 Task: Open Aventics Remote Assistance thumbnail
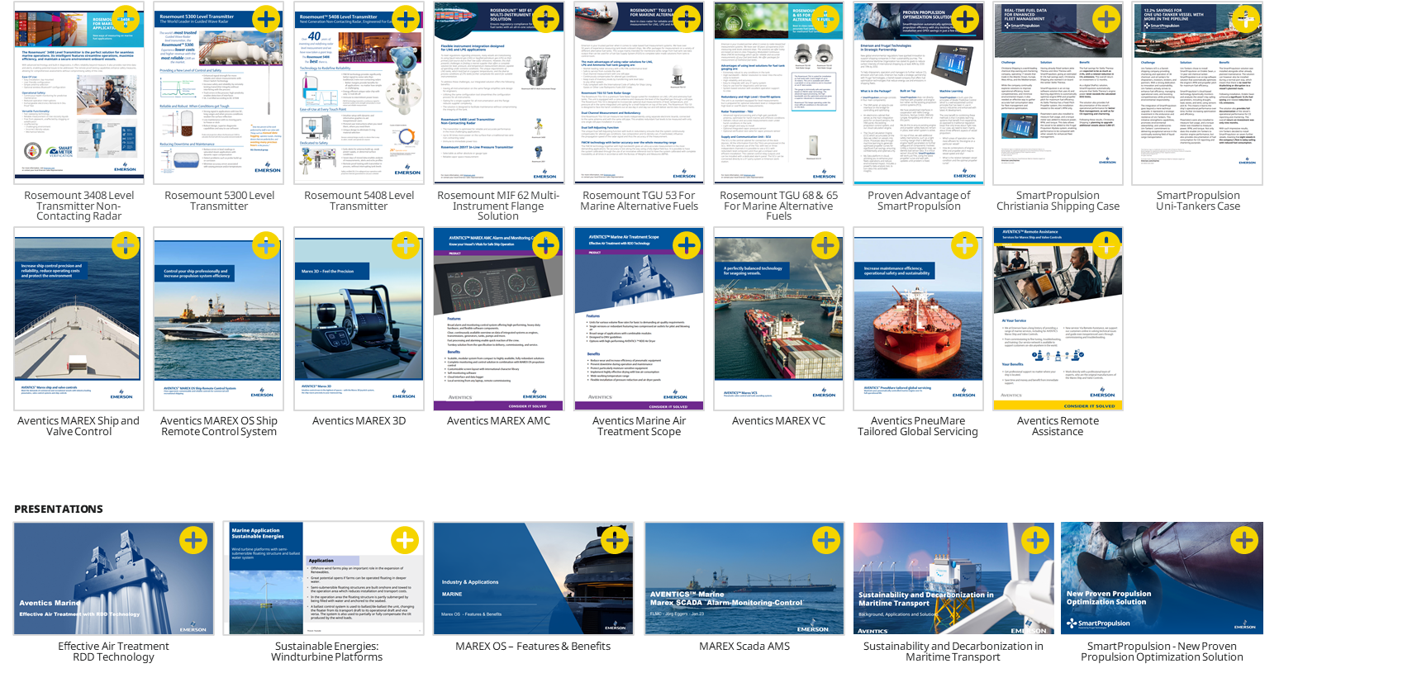pos(1058,319)
